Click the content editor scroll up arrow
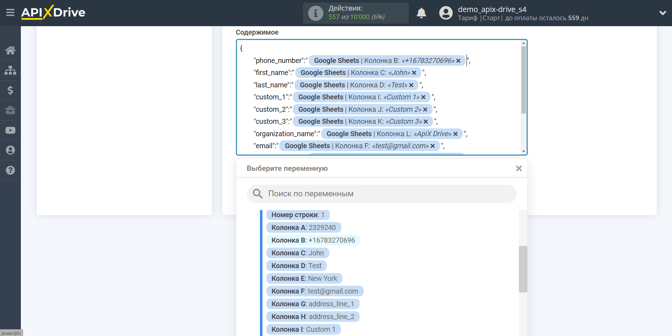Image resolution: width=672 pixels, height=336 pixels. 523,43
